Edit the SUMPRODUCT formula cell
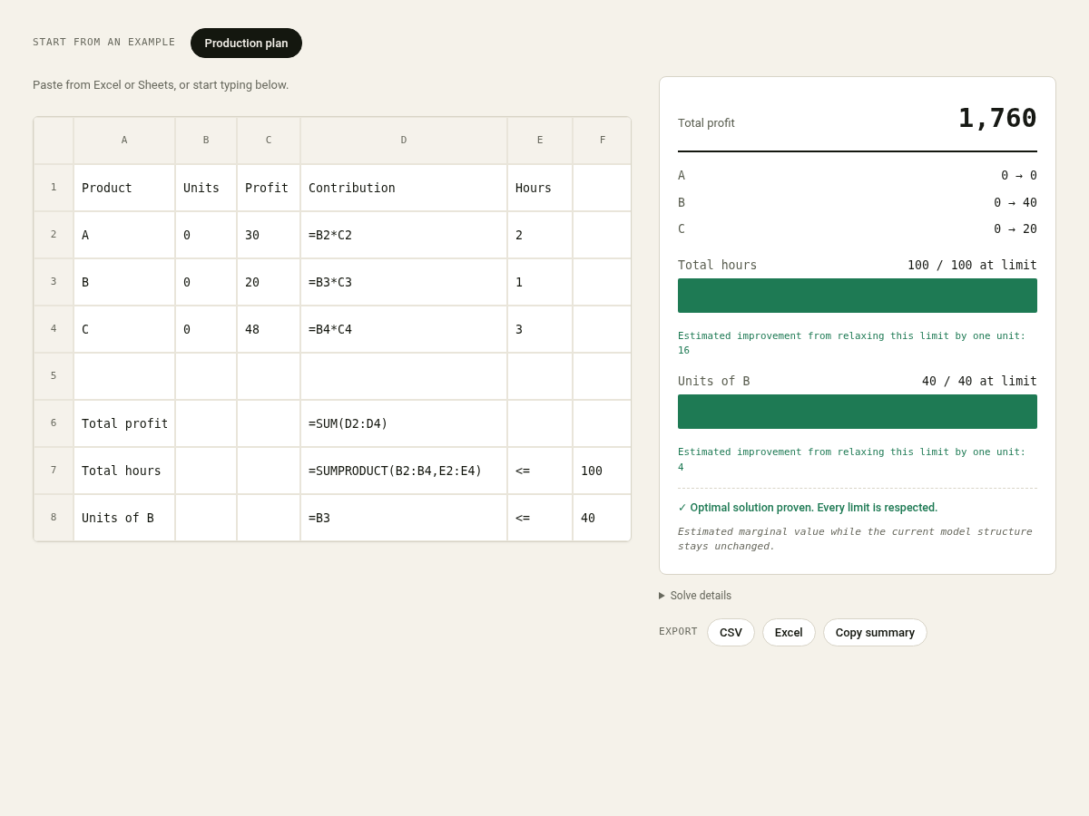This screenshot has height=816, width=1089. click(x=404, y=471)
